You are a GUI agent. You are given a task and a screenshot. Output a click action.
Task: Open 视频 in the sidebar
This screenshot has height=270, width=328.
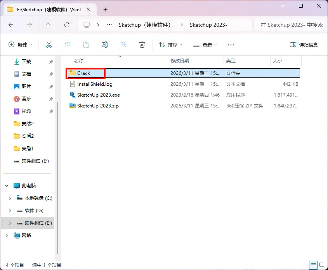point(26,111)
